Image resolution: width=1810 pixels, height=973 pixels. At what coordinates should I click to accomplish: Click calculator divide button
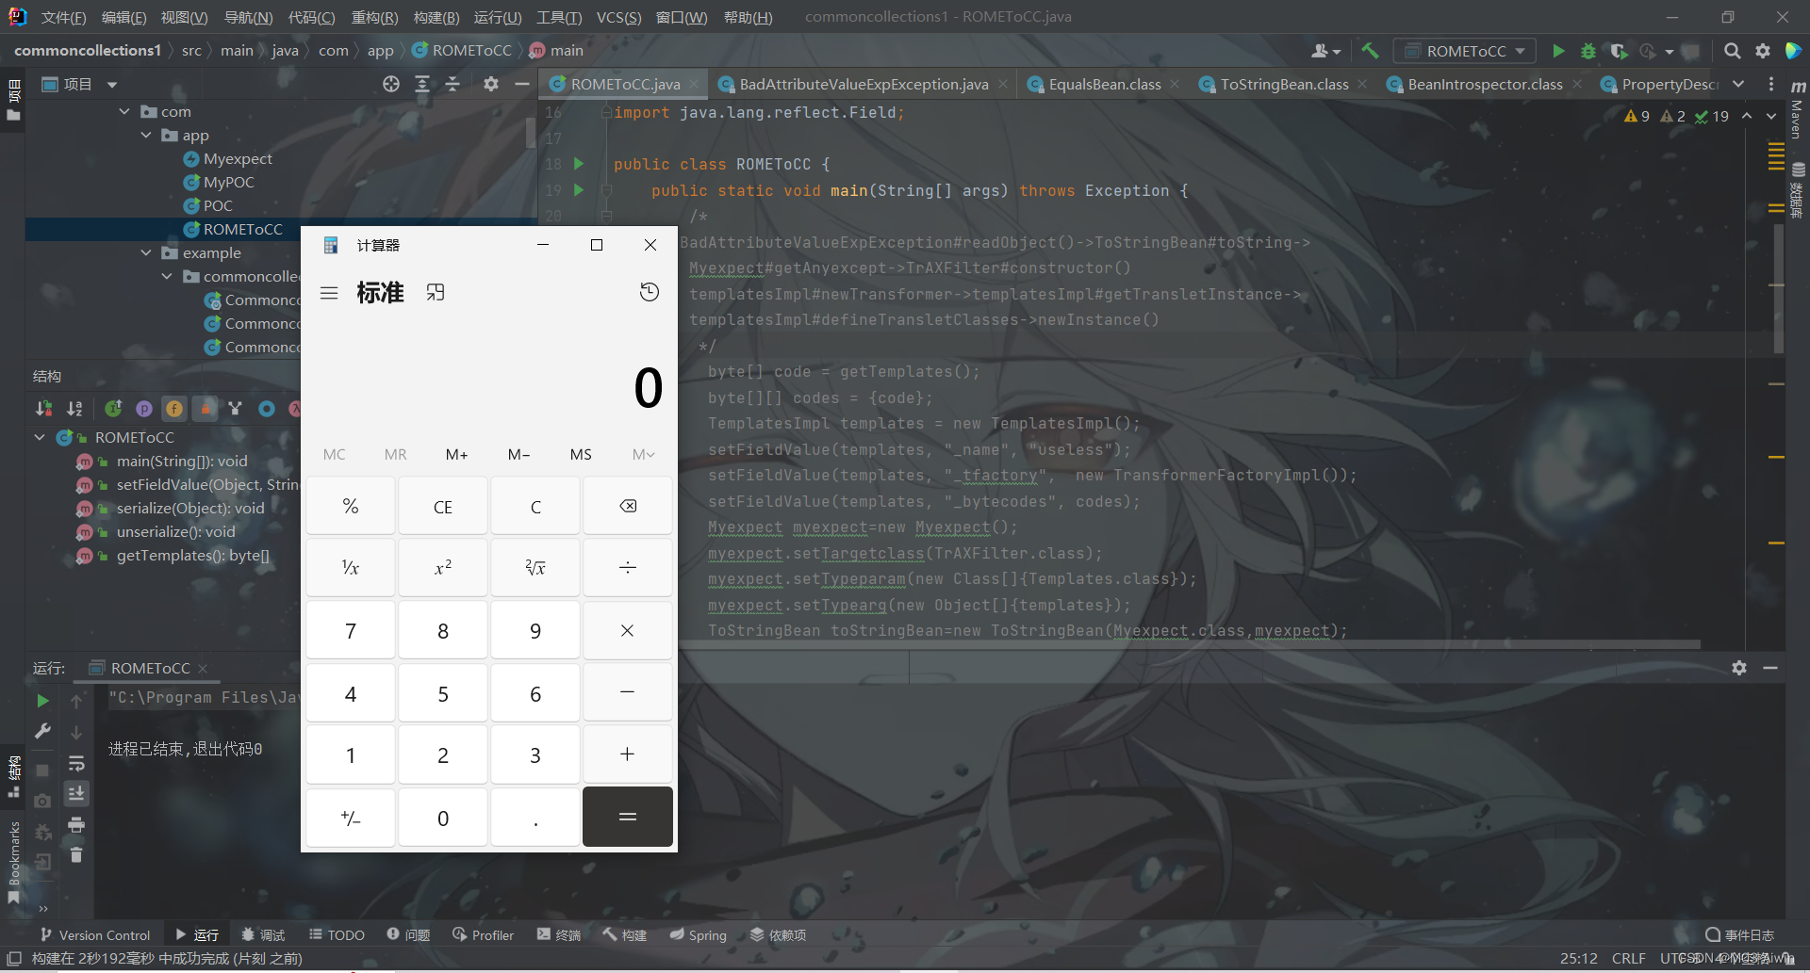click(628, 567)
